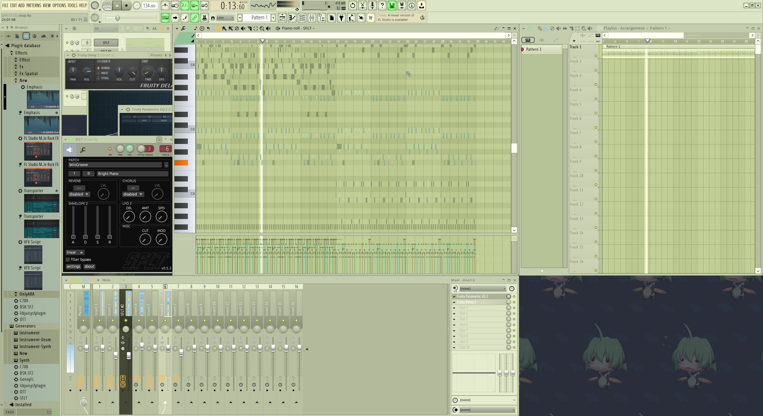Image resolution: width=763 pixels, height=416 pixels.
Task: Click the stop playback button
Action: point(126,5)
